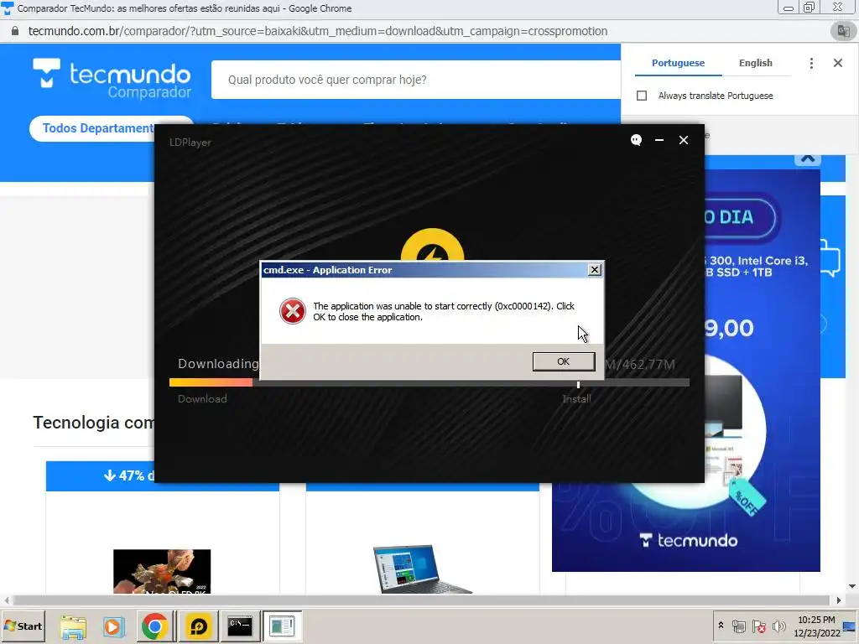Open the Action Center flag icon
This screenshot has width=859, height=644.
(758, 626)
